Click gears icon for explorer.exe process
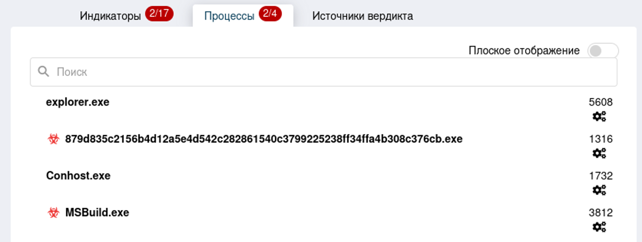Viewport: 642px width, 242px height. coord(599,116)
